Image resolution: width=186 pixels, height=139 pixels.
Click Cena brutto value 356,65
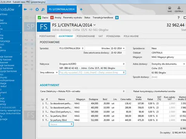coord(141,108)
